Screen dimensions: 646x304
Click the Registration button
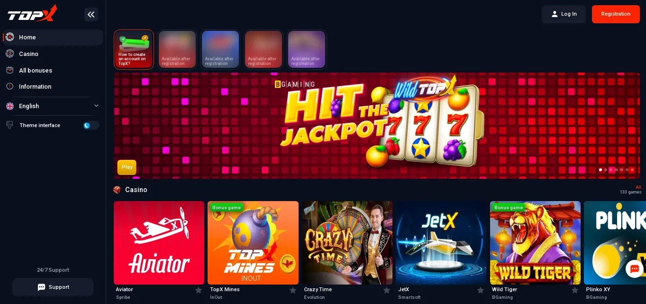616,14
